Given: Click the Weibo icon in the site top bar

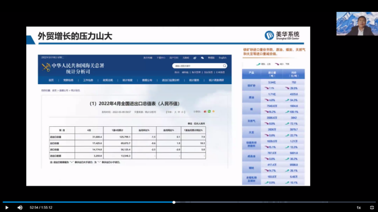Looking at the screenshot, I should coord(195,58).
